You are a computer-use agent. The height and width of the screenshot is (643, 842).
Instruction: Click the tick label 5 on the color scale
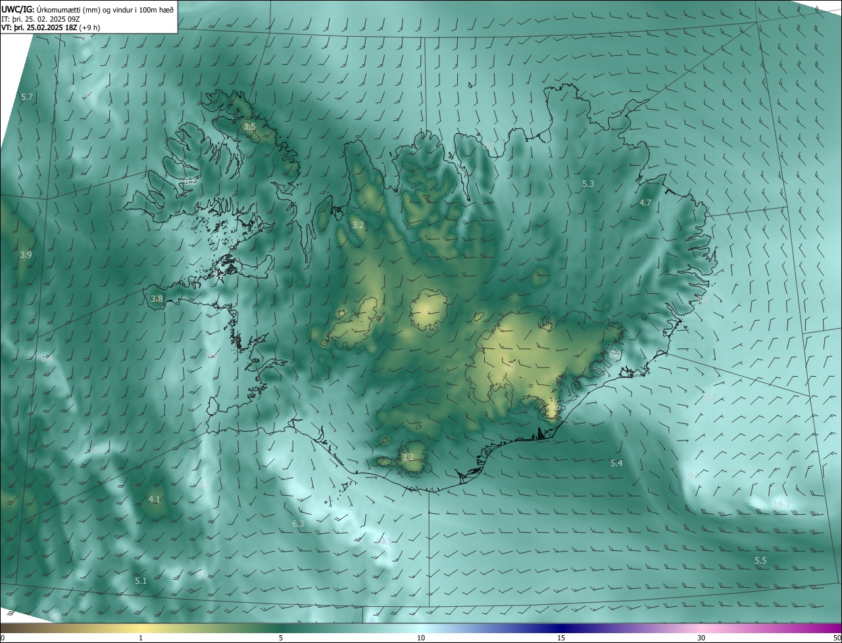(x=281, y=638)
